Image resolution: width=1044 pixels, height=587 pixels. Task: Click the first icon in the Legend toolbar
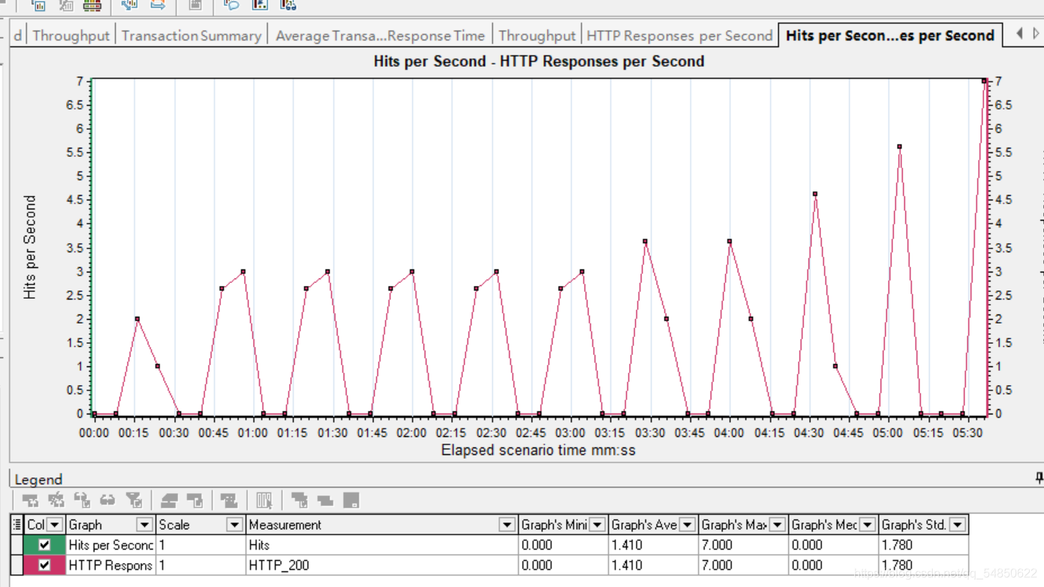pyautogui.click(x=30, y=500)
